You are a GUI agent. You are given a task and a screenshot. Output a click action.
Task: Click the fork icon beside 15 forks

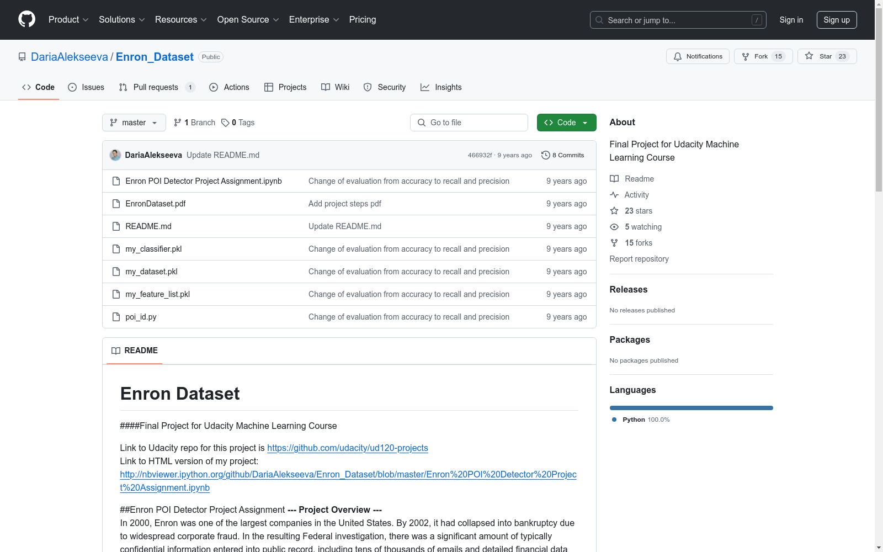pyautogui.click(x=614, y=243)
